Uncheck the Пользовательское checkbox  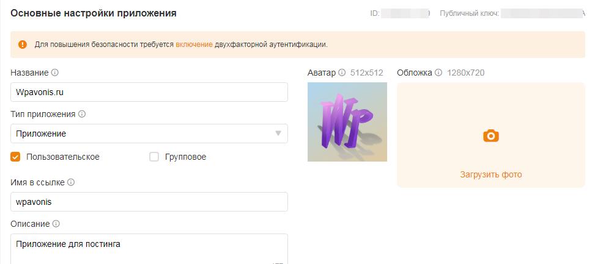pos(15,157)
